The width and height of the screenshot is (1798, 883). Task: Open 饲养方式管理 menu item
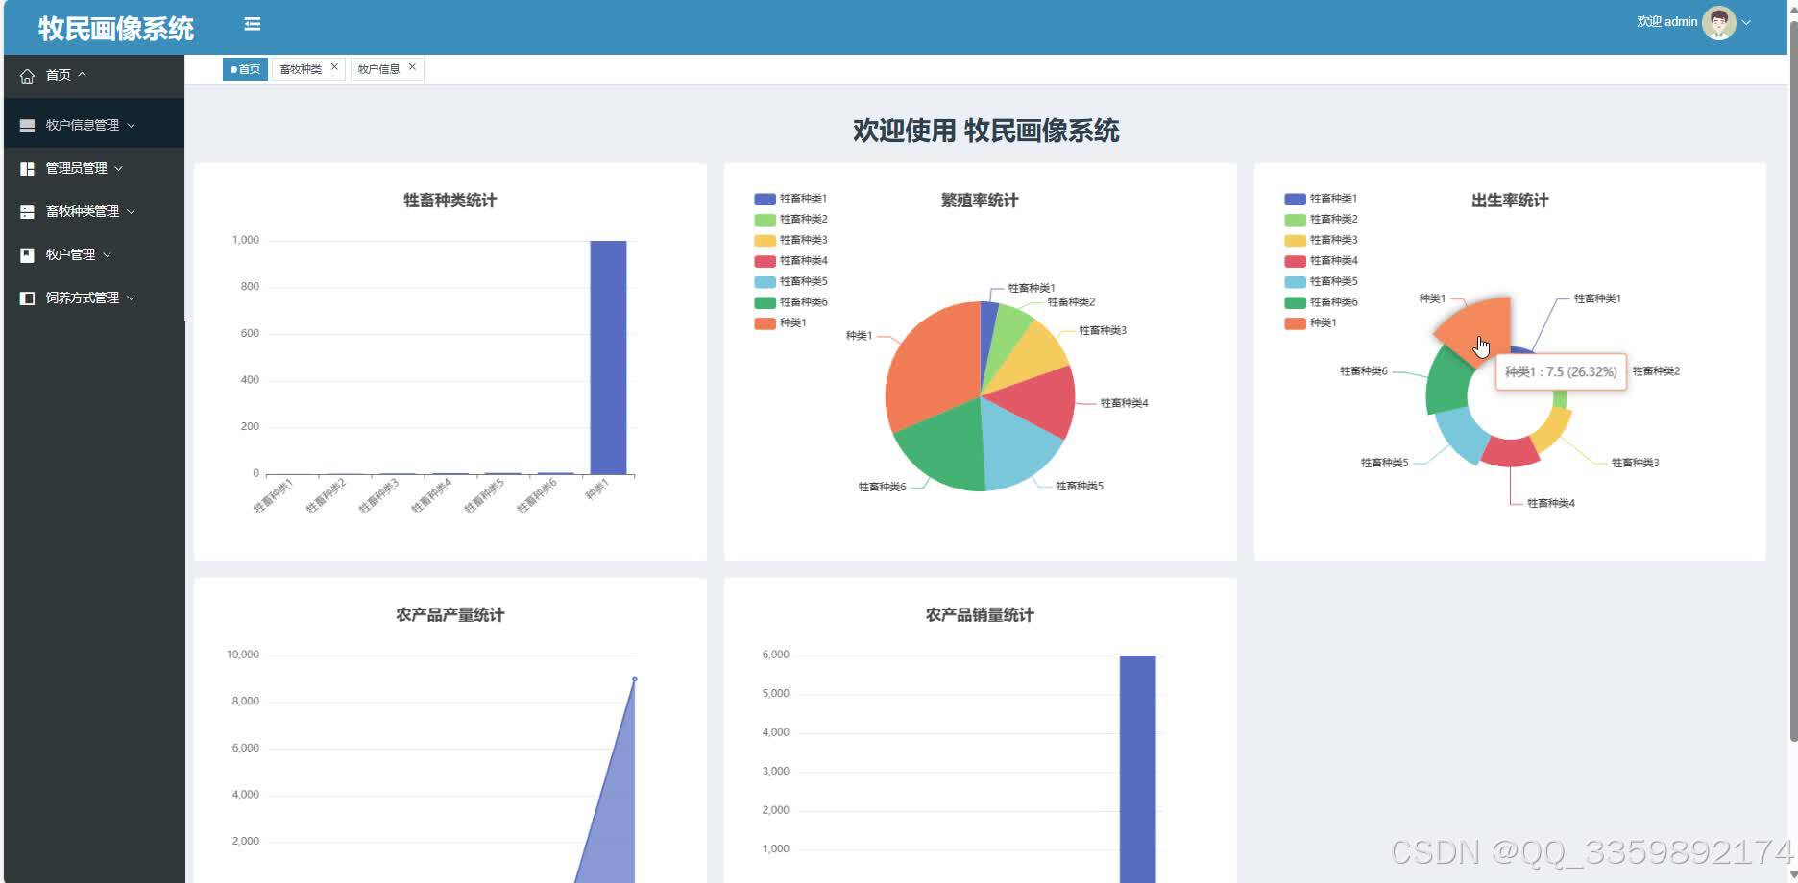tap(94, 298)
